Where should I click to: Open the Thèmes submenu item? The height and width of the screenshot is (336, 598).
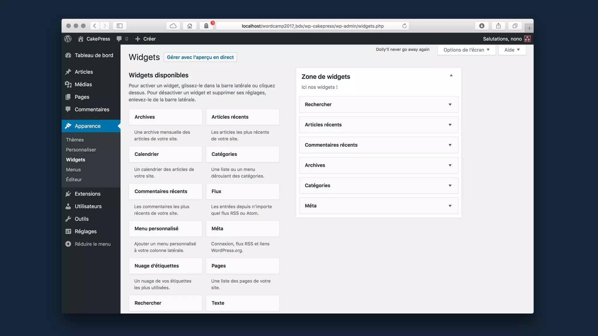coord(75,140)
